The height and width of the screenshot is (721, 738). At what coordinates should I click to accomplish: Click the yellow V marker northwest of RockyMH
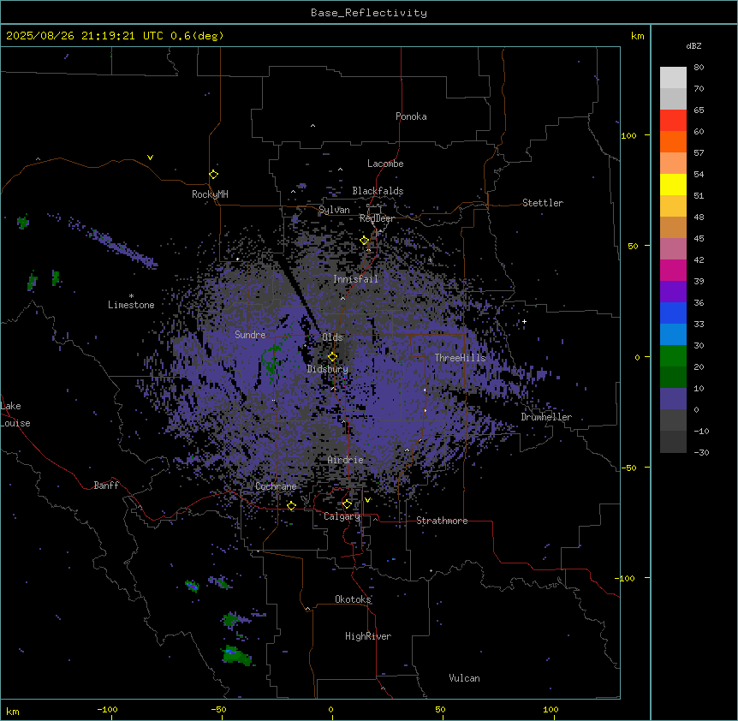click(150, 158)
